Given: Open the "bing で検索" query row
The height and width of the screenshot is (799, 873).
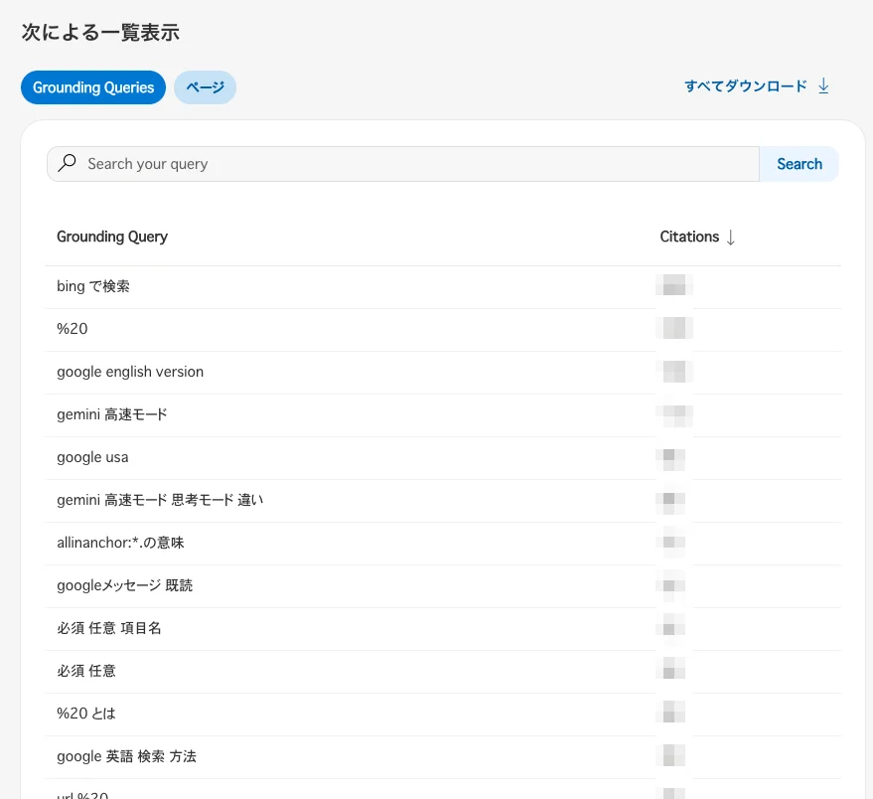Looking at the screenshot, I should 93,286.
